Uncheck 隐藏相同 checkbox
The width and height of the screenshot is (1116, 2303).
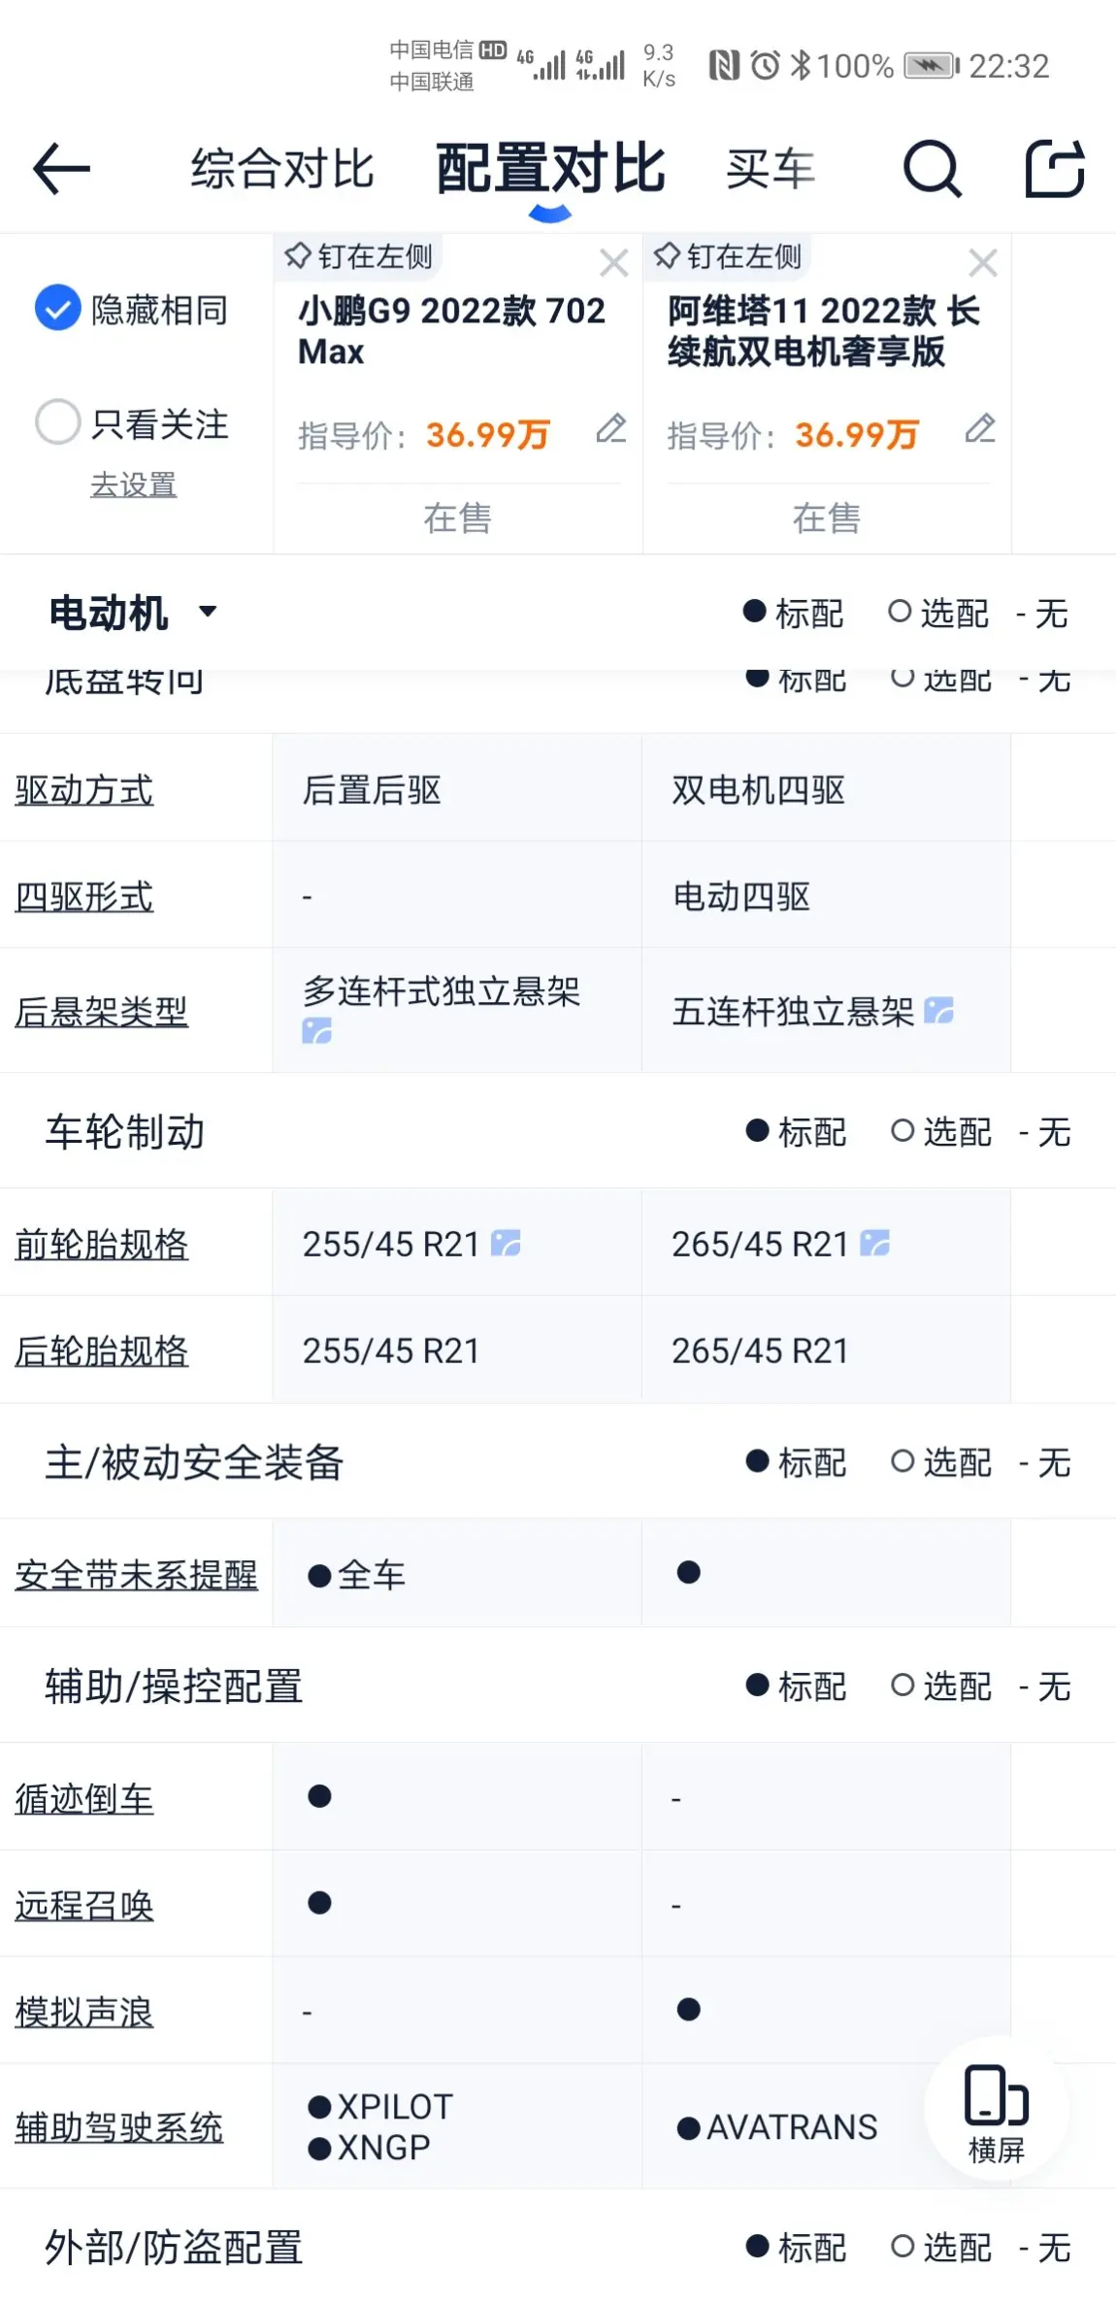57,309
